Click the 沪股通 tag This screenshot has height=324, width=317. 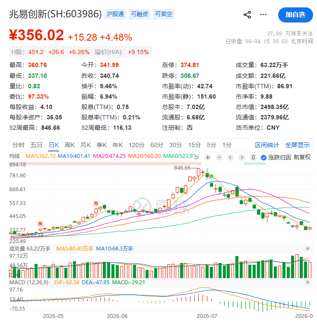[115, 14]
